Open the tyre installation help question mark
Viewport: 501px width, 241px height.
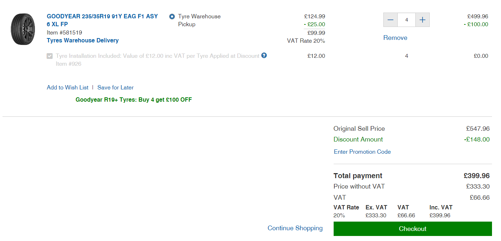tap(264, 55)
